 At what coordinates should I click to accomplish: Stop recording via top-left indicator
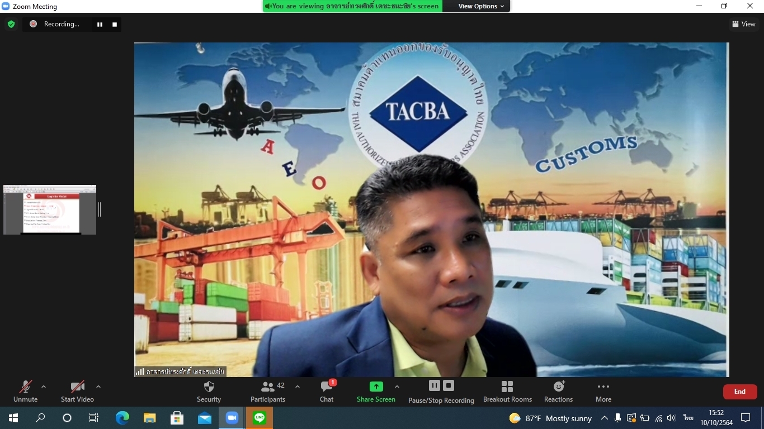tap(115, 24)
